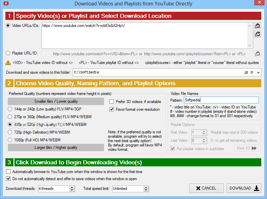Viewport: 267px width, 199px height.
Task: Click the 'Playlist max size is 200 videos' text
Action: pos(234,132)
